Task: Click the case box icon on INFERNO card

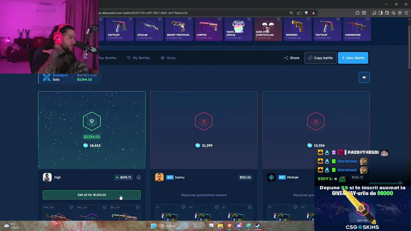Action: (308, 19)
